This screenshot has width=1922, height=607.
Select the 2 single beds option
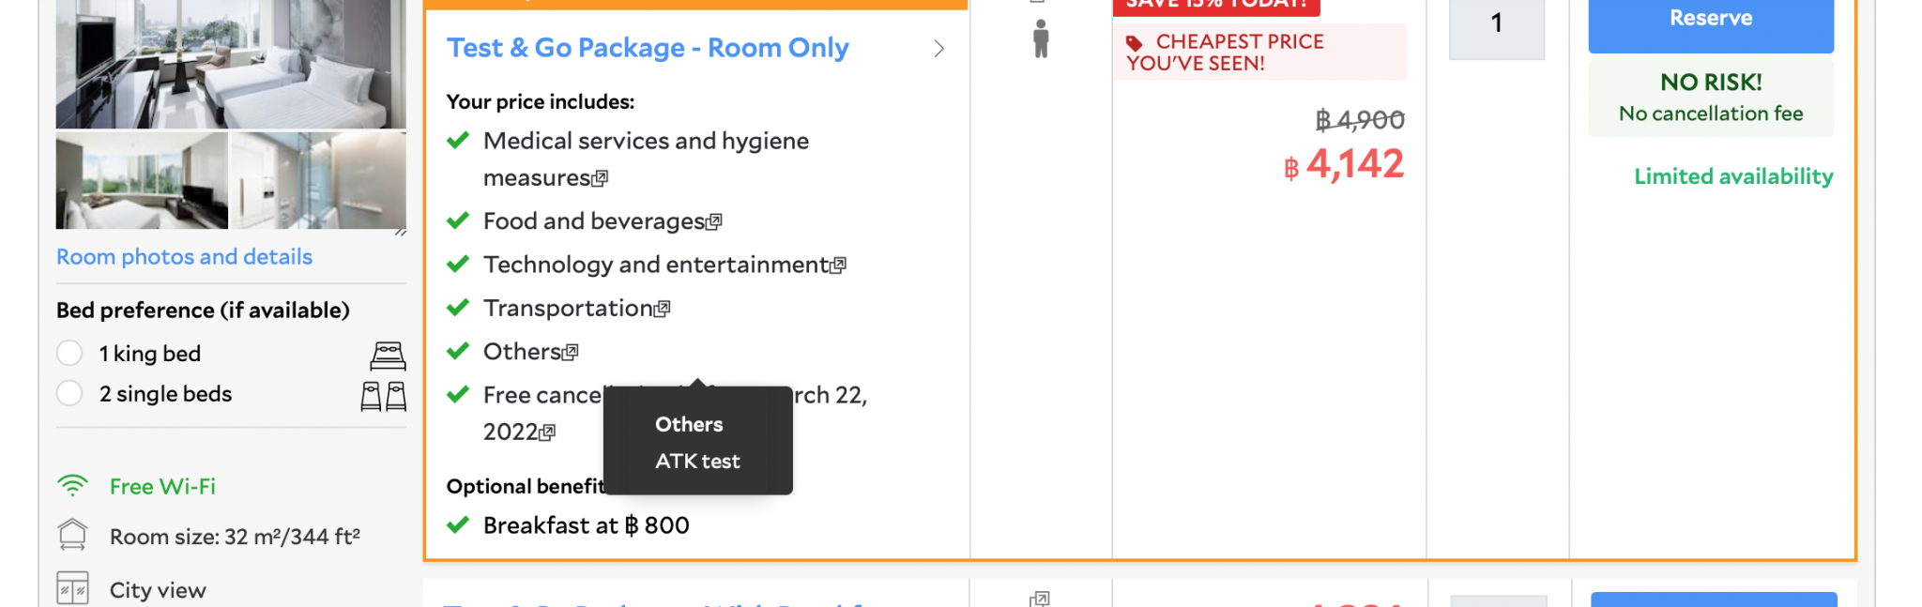(x=69, y=393)
